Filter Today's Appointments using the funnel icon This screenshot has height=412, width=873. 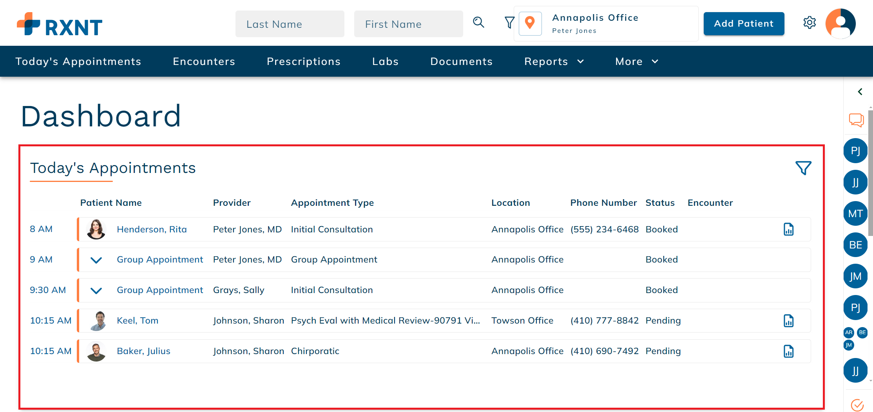(x=803, y=168)
